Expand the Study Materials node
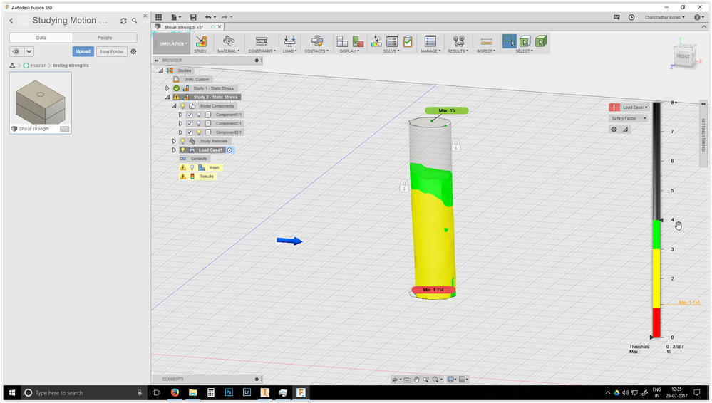Screen dimensions: 712x403 pyautogui.click(x=175, y=141)
